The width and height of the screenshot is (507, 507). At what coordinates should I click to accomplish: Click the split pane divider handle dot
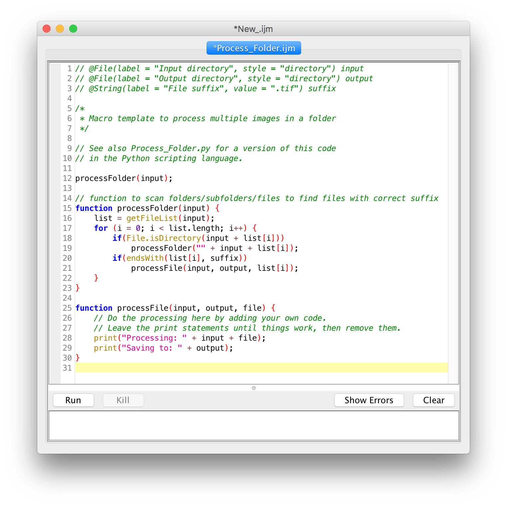254,388
